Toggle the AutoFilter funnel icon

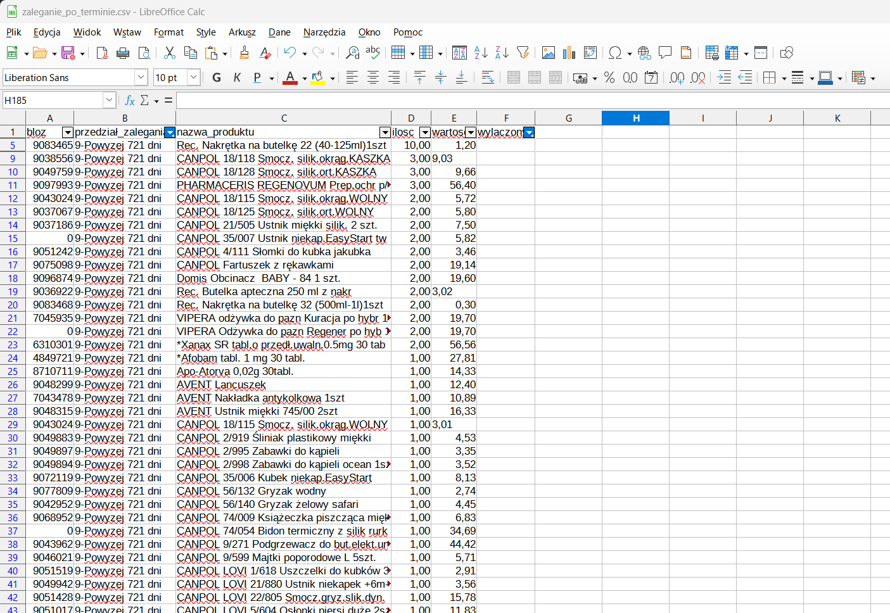click(x=523, y=53)
